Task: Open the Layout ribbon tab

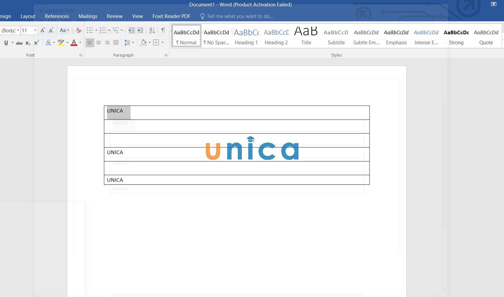Action: [x=28, y=16]
